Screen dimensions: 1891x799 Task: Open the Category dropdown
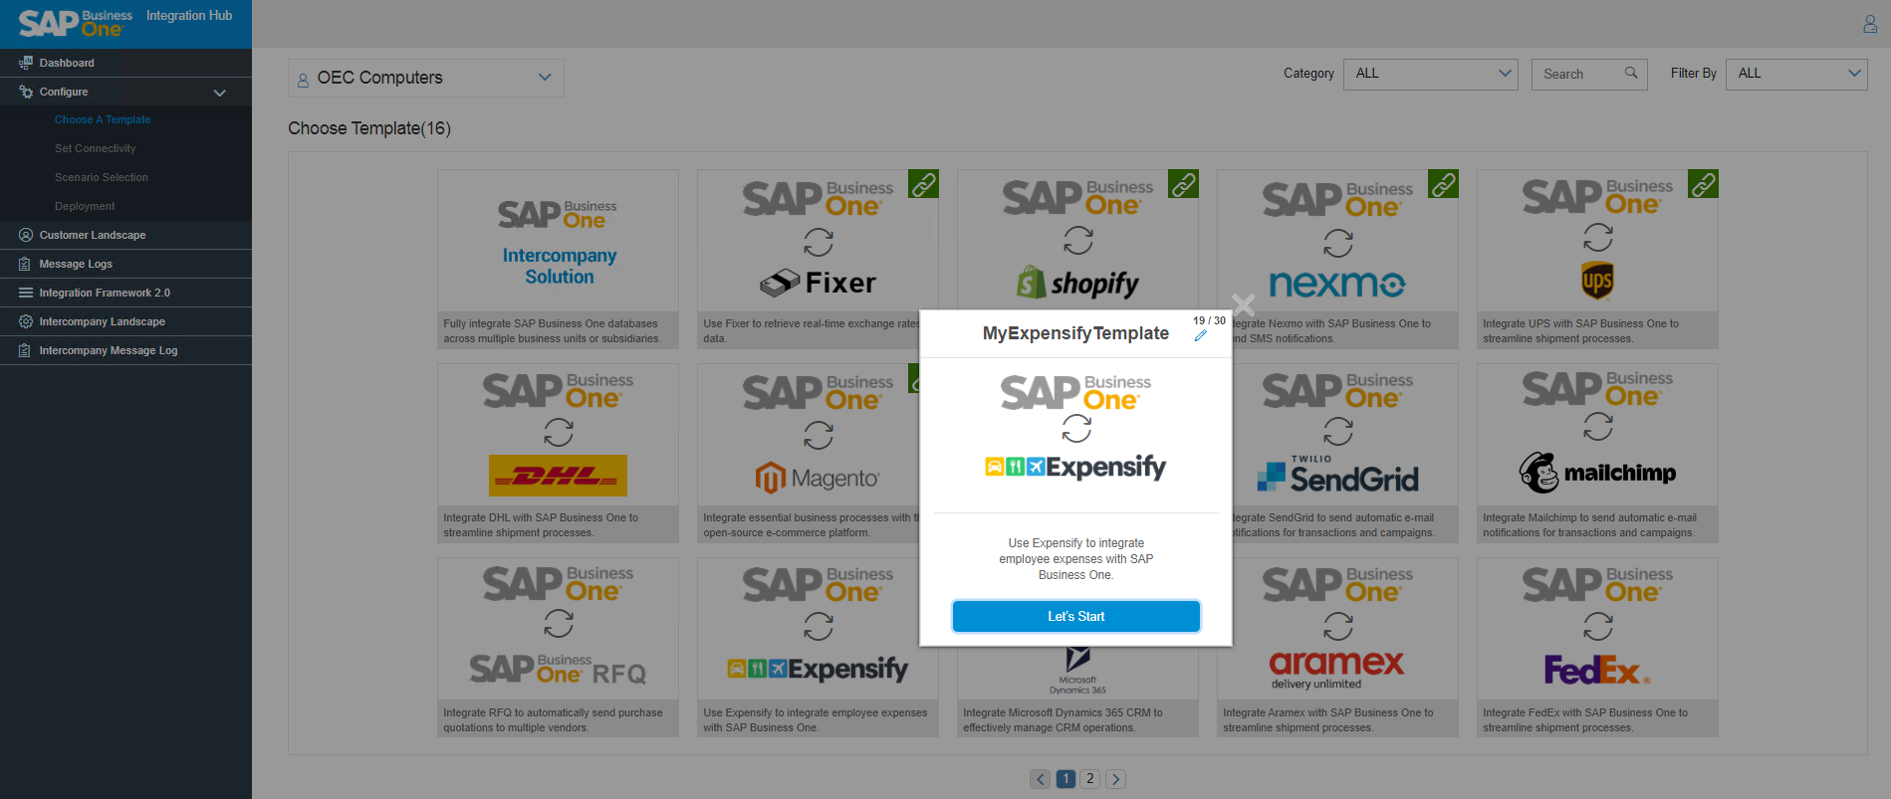(x=1430, y=74)
